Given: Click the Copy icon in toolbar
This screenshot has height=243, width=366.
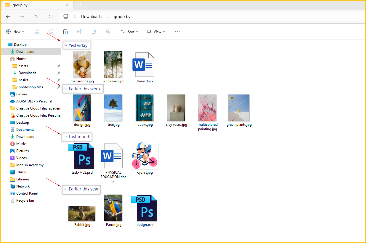Looking at the screenshot, I should (51, 32).
